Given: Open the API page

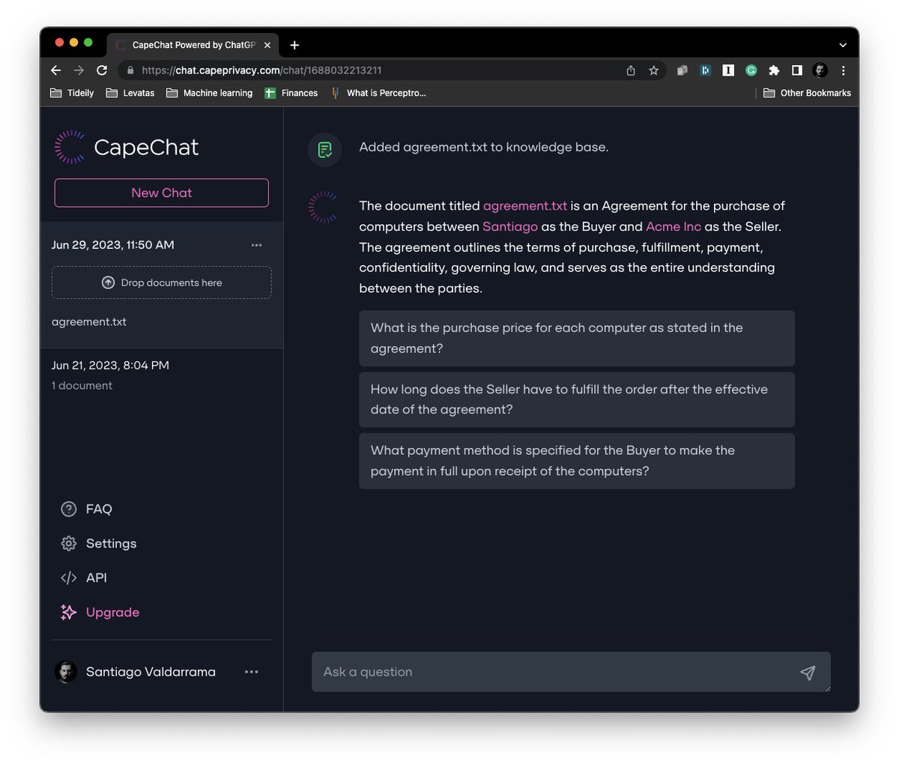Looking at the screenshot, I should 97,578.
